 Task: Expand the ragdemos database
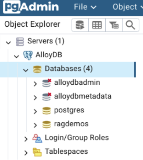point(35,125)
